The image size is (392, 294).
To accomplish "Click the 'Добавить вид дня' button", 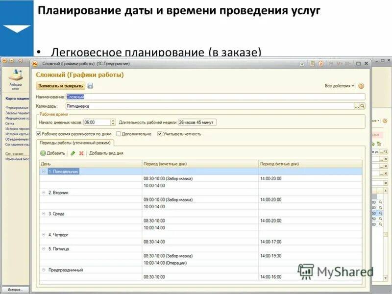I will pos(106,153).
